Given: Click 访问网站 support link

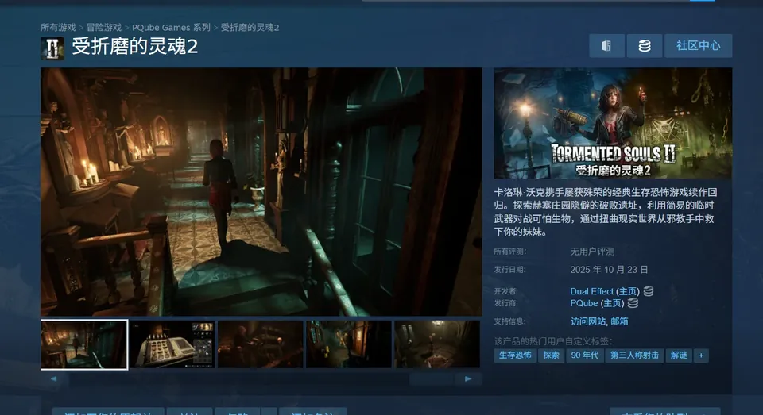Looking at the screenshot, I should click(588, 321).
